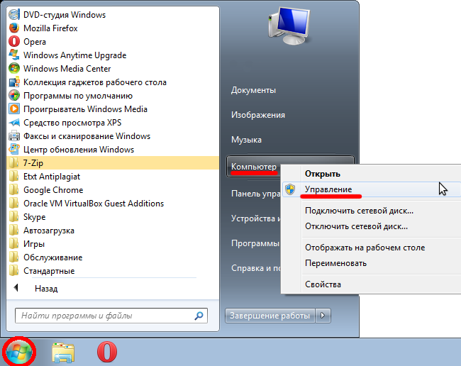Open Средство просмотра XPS icon
461x366 pixels.
14,123
